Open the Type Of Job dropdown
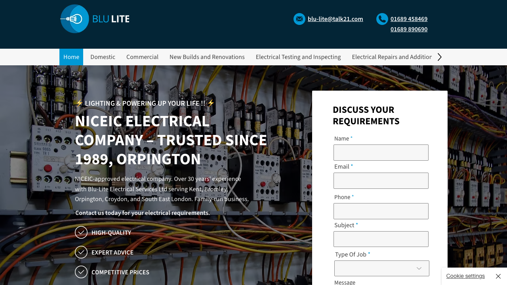 tap(381, 268)
